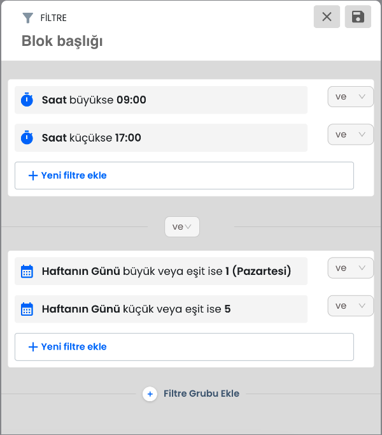Edit the Blok başlığı title field

62,41
